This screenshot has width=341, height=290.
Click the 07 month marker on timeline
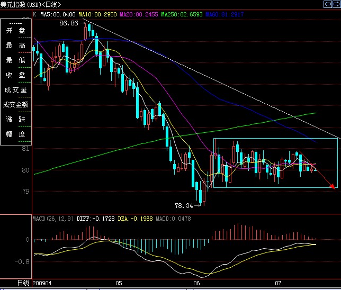click(x=278, y=283)
